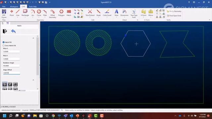
Task: Click the DXF Export icon
Action: tap(4, 14)
